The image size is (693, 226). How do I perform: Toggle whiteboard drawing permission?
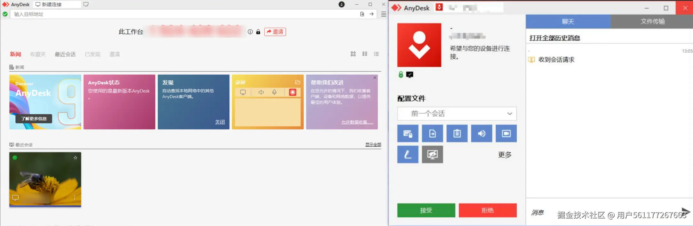pyautogui.click(x=408, y=155)
